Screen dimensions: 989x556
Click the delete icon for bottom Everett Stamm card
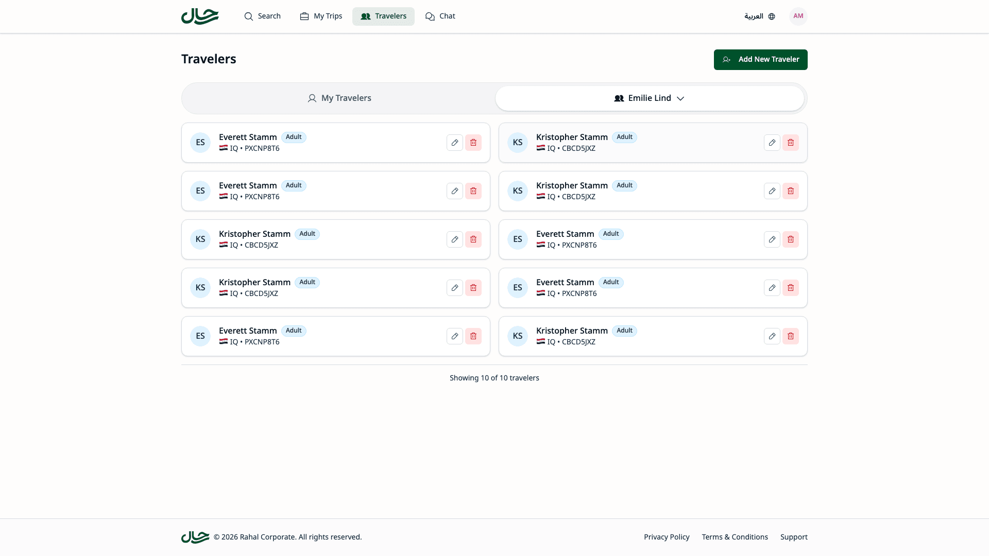click(x=473, y=336)
